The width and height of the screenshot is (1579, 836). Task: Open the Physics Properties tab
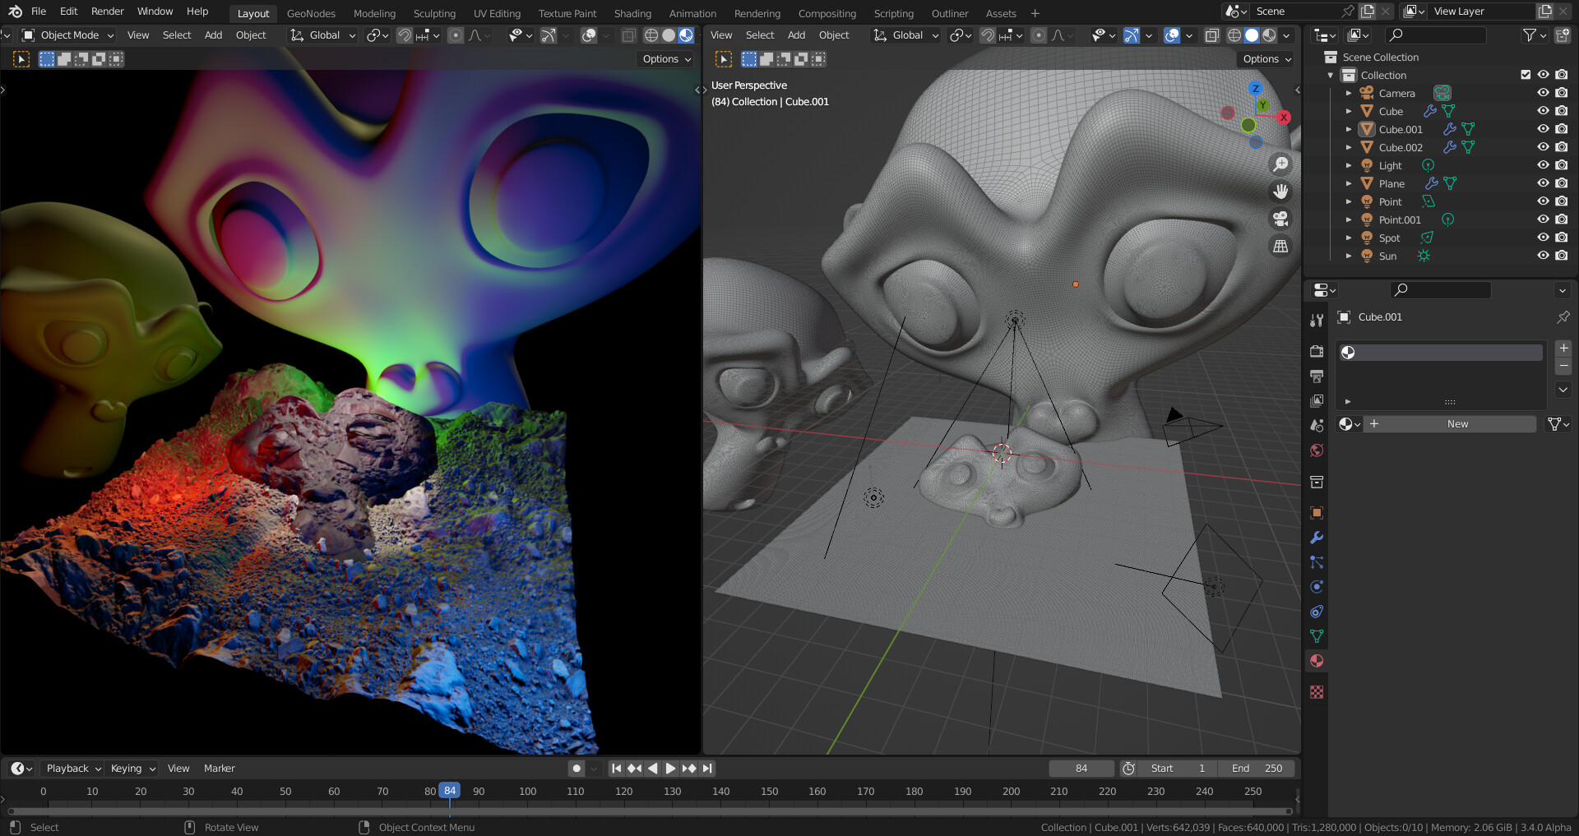[1317, 587]
